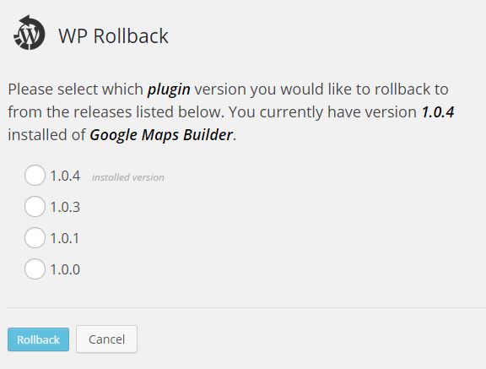Click the Cancel button
486x369 pixels.
point(106,339)
